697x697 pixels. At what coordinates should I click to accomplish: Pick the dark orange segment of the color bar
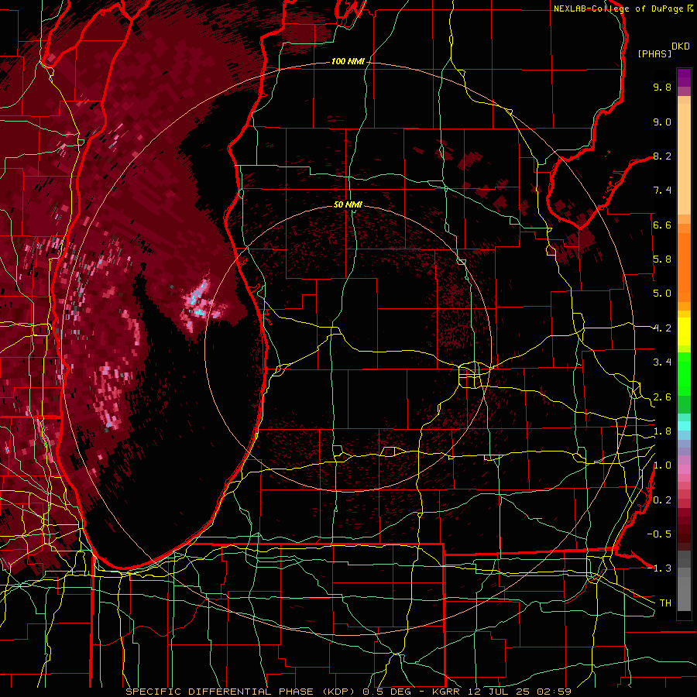click(684, 266)
